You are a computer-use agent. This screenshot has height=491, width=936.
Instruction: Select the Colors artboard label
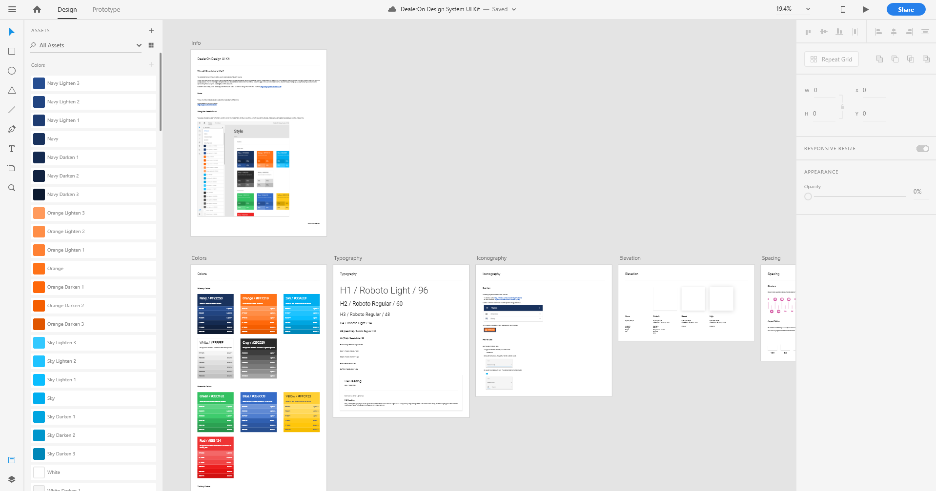(199, 258)
